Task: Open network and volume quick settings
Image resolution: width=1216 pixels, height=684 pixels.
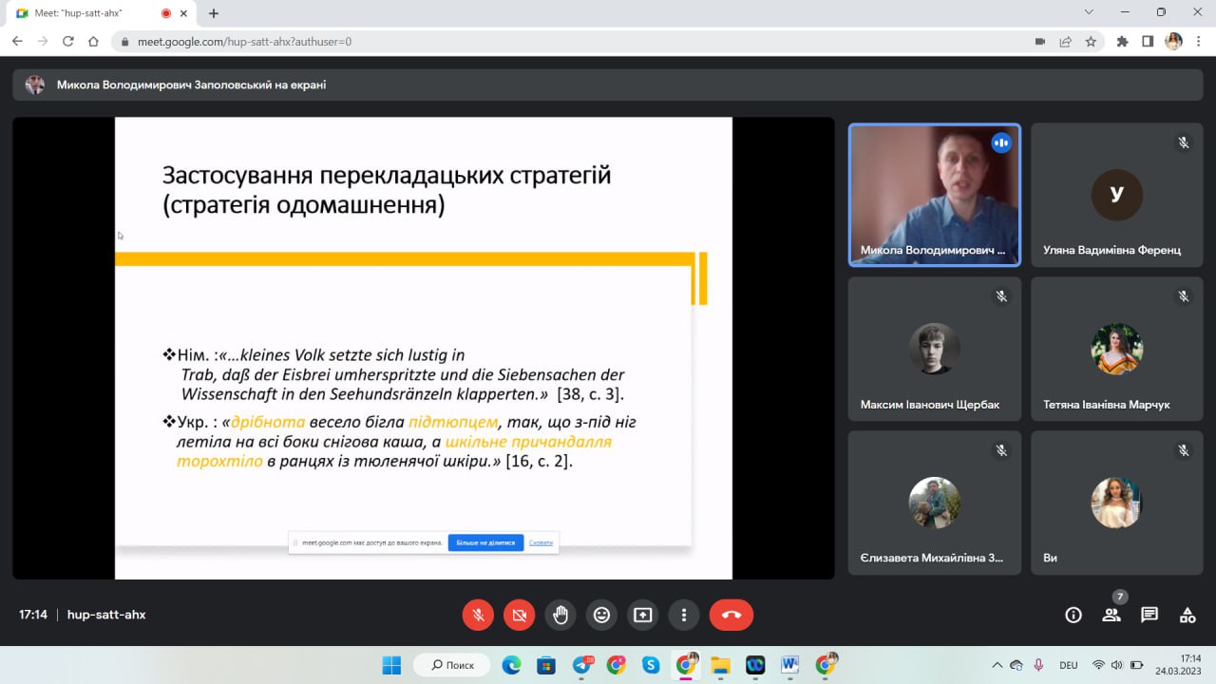Action: point(1116,665)
